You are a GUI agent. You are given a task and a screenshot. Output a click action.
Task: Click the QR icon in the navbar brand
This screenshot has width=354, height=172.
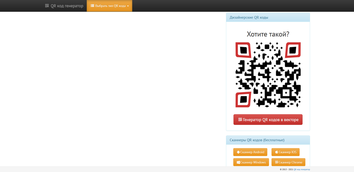[x=47, y=6]
